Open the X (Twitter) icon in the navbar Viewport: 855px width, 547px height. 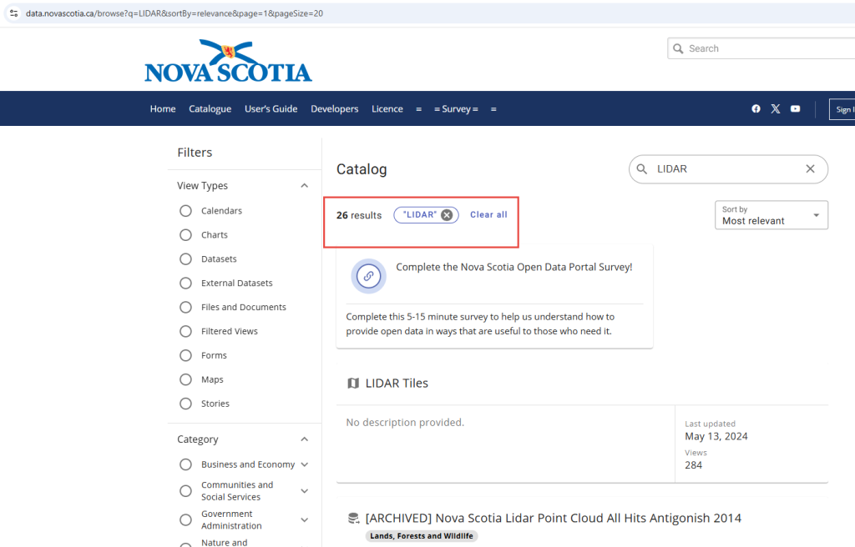pos(776,108)
